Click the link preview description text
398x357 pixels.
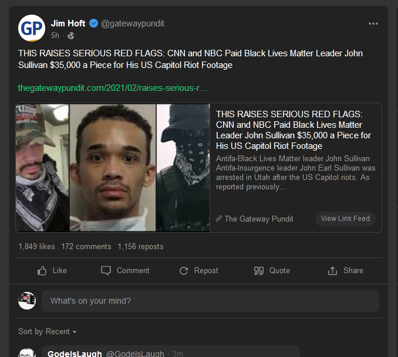(296, 173)
